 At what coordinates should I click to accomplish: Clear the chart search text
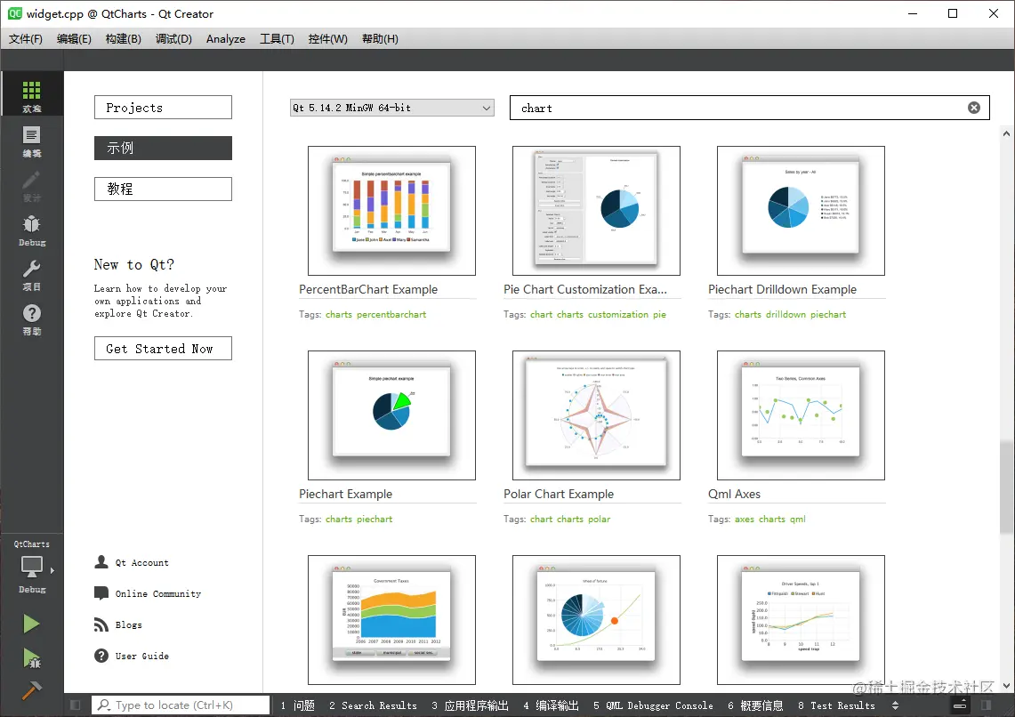[x=973, y=108]
